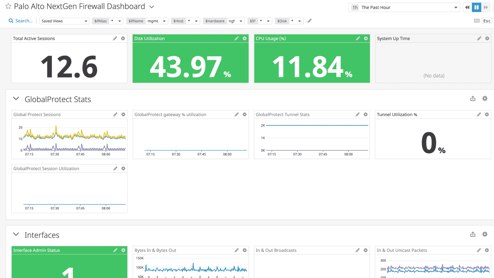
Task: Edit the Disk Utilization widget
Action: tap(236, 38)
